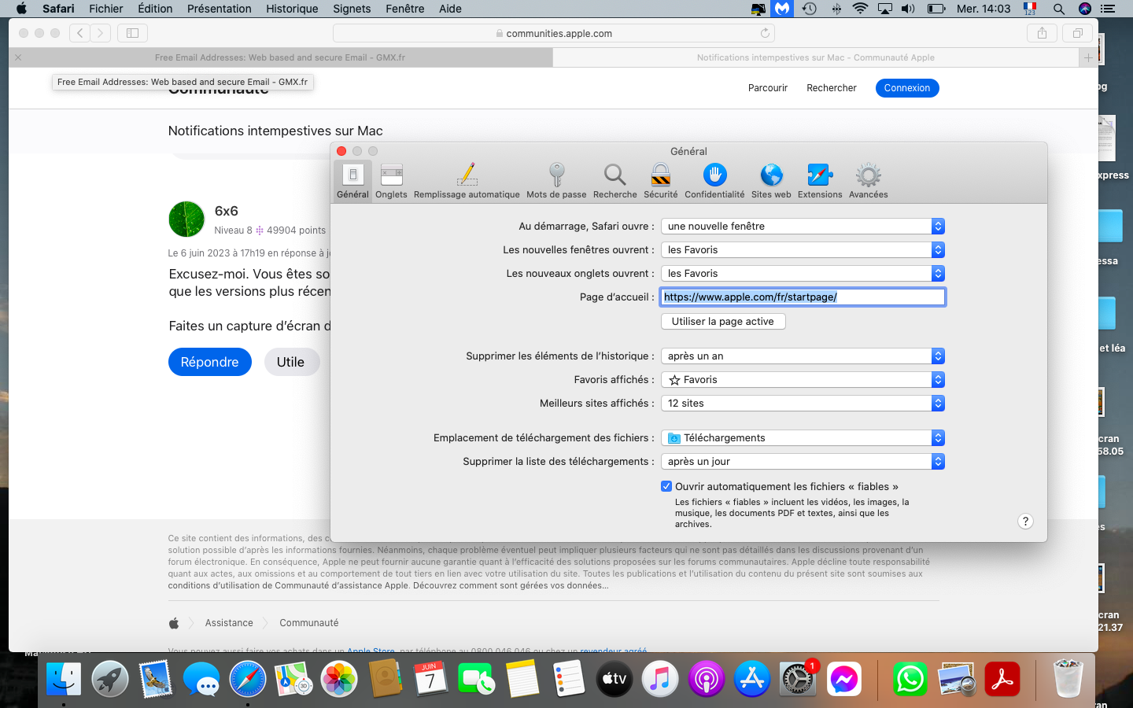This screenshot has height=708, width=1133.
Task: Click the blue Connexion button
Action: tap(906, 88)
